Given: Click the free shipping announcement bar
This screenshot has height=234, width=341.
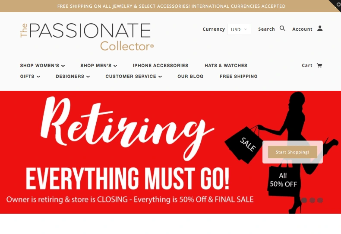Looking at the screenshot, I should [170, 6].
